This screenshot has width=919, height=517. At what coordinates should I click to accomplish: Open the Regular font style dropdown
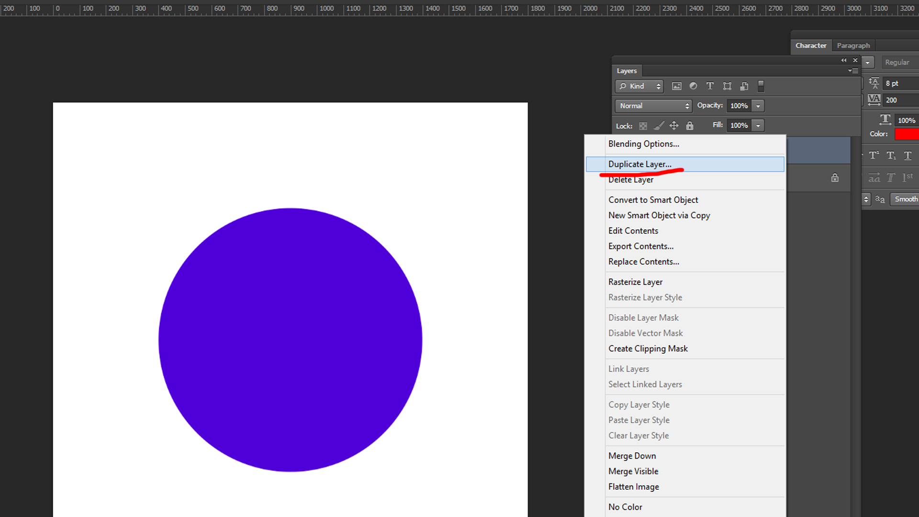(x=900, y=62)
